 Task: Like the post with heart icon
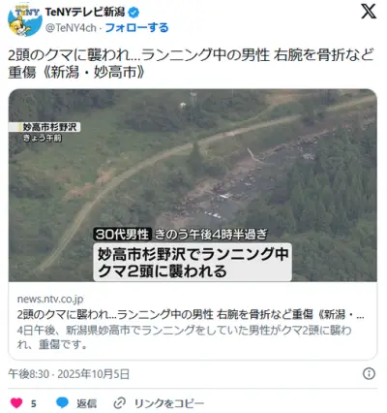tap(16, 402)
